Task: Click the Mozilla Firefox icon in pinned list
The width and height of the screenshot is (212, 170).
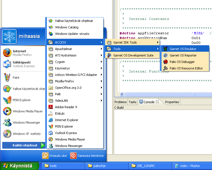Action: [7, 53]
